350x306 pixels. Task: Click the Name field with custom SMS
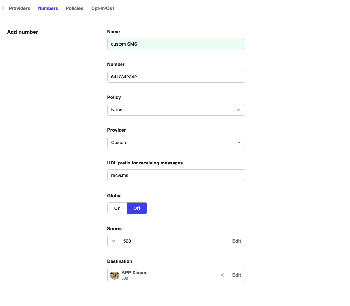(176, 44)
